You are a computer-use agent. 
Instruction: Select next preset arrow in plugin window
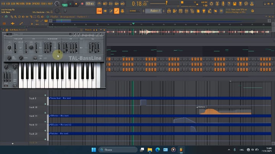click(x=97, y=30)
